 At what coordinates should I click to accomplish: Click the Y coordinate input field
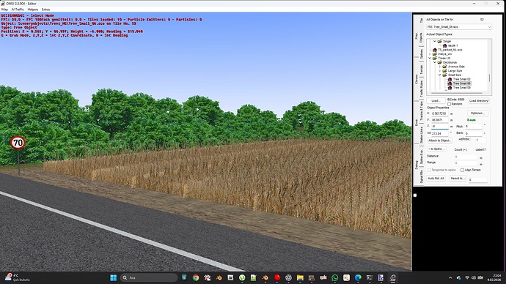[439, 120]
